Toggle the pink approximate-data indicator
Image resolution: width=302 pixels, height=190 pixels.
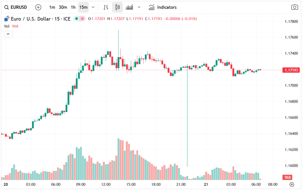(83, 19)
